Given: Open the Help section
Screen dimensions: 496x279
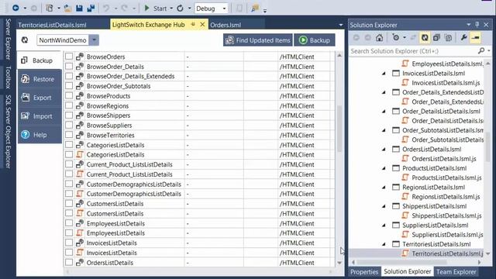Looking at the screenshot, I should [x=40, y=135].
